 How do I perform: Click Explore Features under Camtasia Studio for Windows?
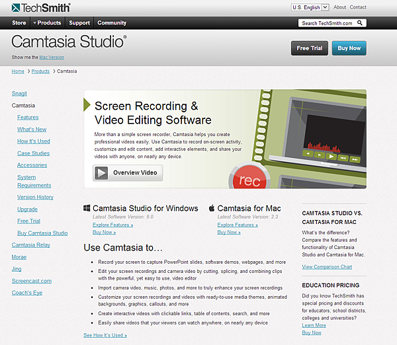pyautogui.click(x=113, y=225)
